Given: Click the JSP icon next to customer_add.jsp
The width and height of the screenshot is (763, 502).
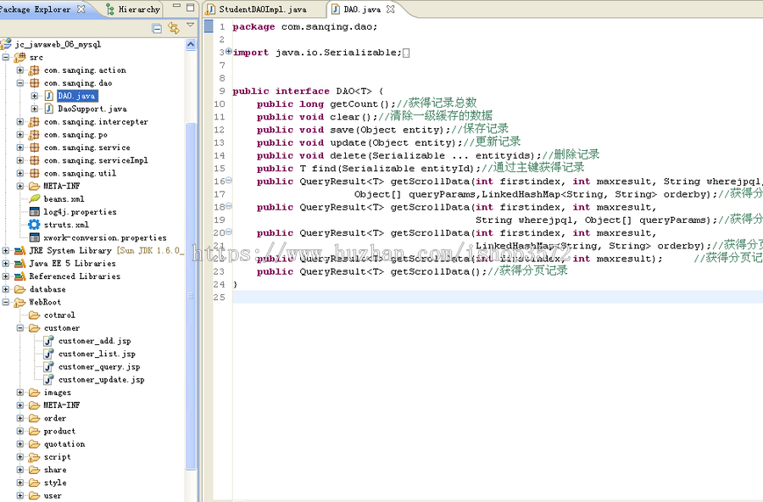Looking at the screenshot, I should point(47,340).
